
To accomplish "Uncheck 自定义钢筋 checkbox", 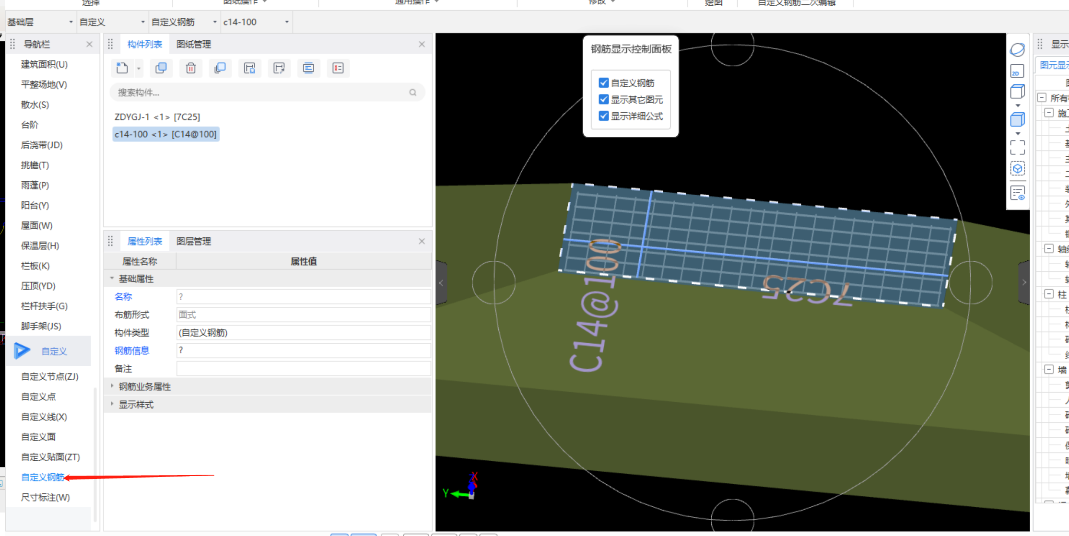I will click(604, 83).
